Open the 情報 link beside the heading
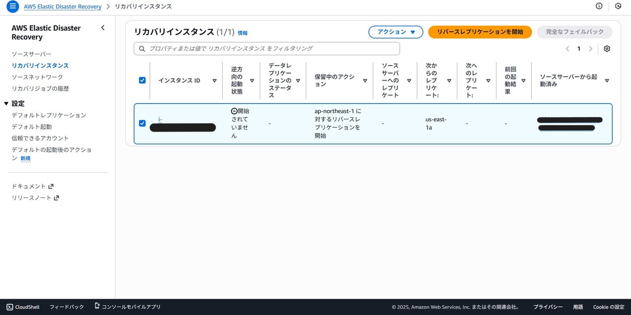The height and width of the screenshot is (315, 631). (243, 33)
